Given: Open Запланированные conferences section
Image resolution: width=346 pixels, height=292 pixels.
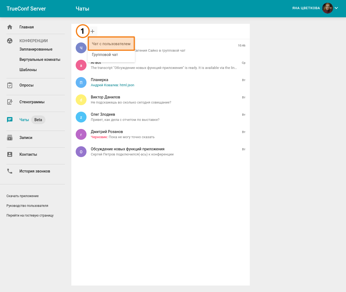Looking at the screenshot, I should click(x=36, y=49).
